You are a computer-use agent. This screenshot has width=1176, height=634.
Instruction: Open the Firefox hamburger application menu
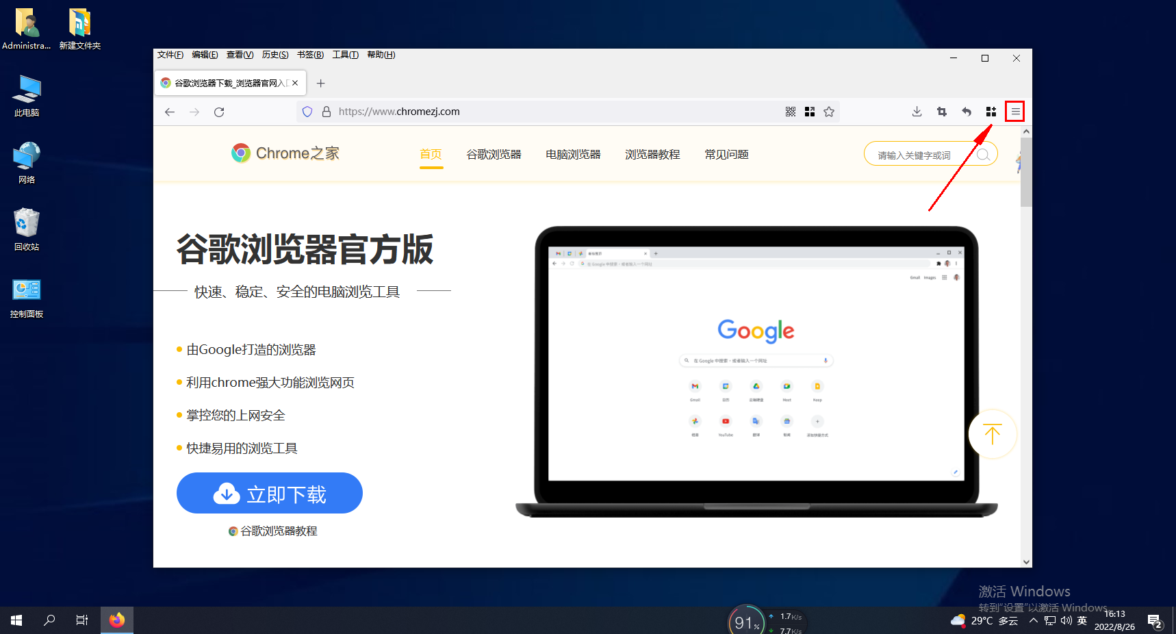1015,112
